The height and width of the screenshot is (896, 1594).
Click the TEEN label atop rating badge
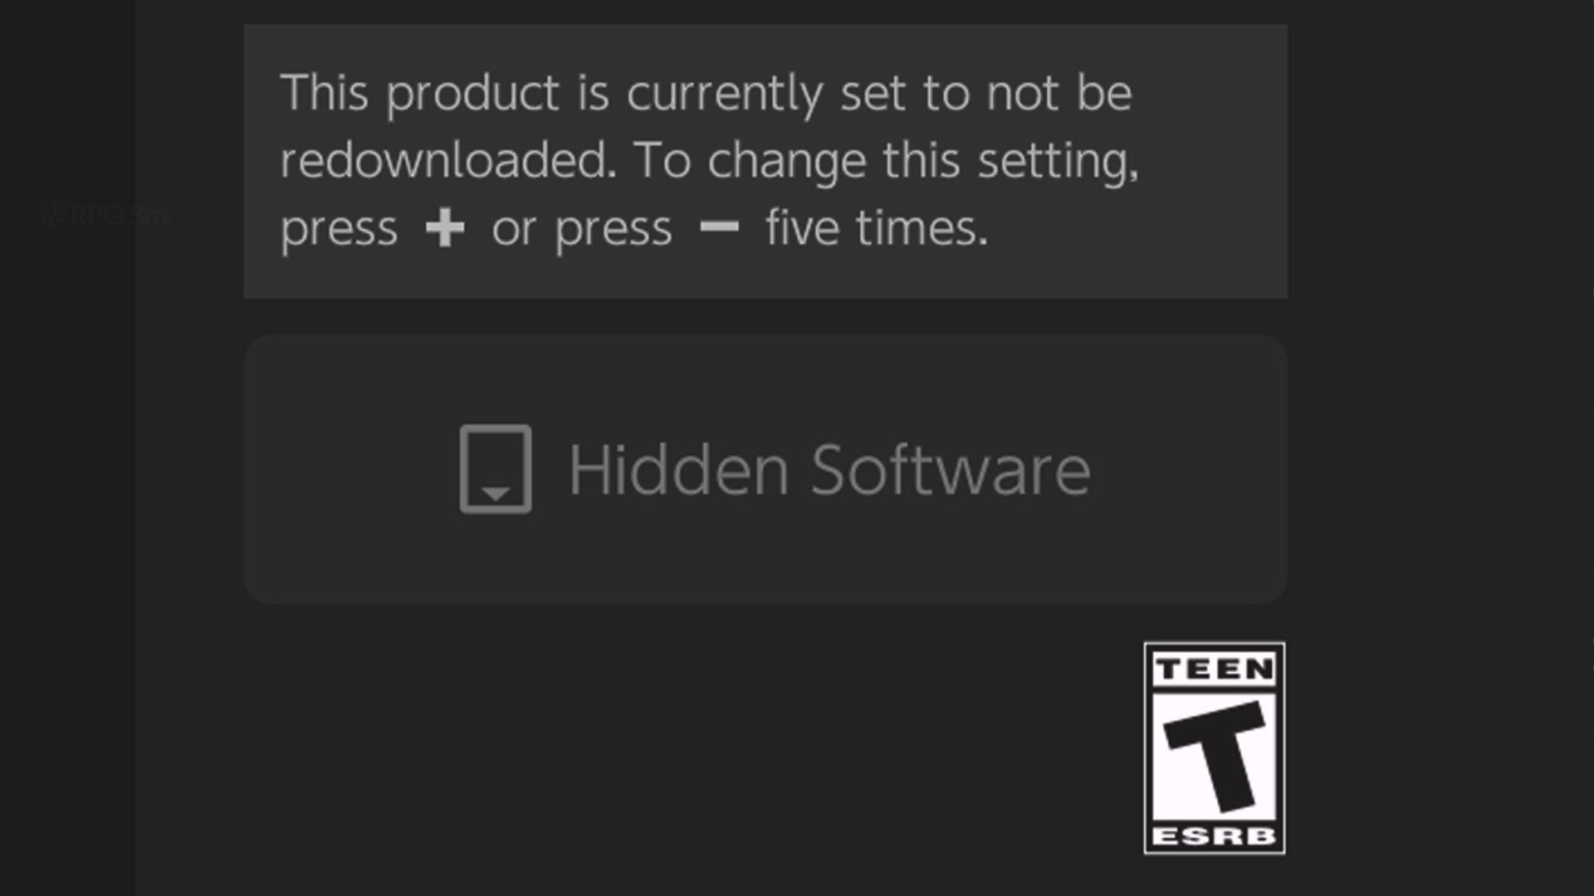[1214, 669]
